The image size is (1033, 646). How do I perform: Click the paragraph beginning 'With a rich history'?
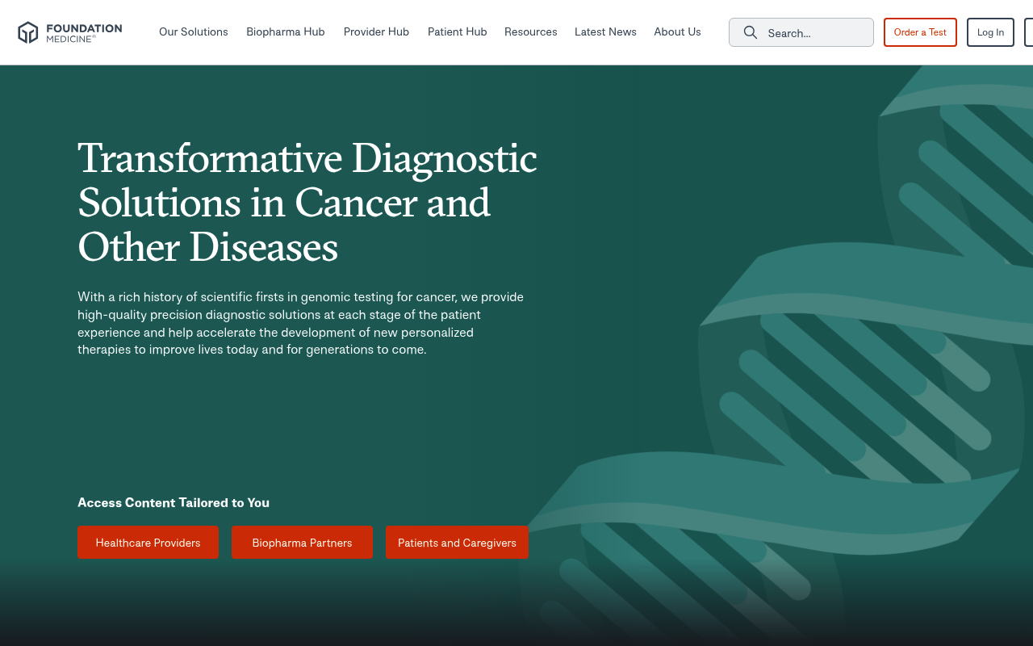point(301,324)
